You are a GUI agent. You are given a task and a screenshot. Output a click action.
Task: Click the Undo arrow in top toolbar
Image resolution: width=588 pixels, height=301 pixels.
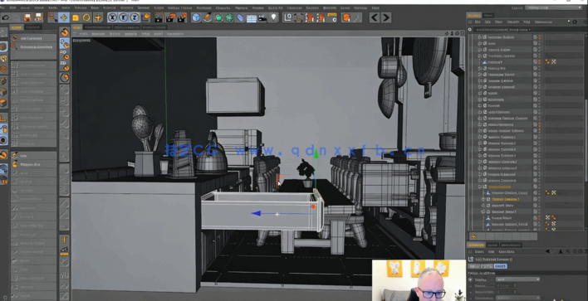tap(6, 17)
